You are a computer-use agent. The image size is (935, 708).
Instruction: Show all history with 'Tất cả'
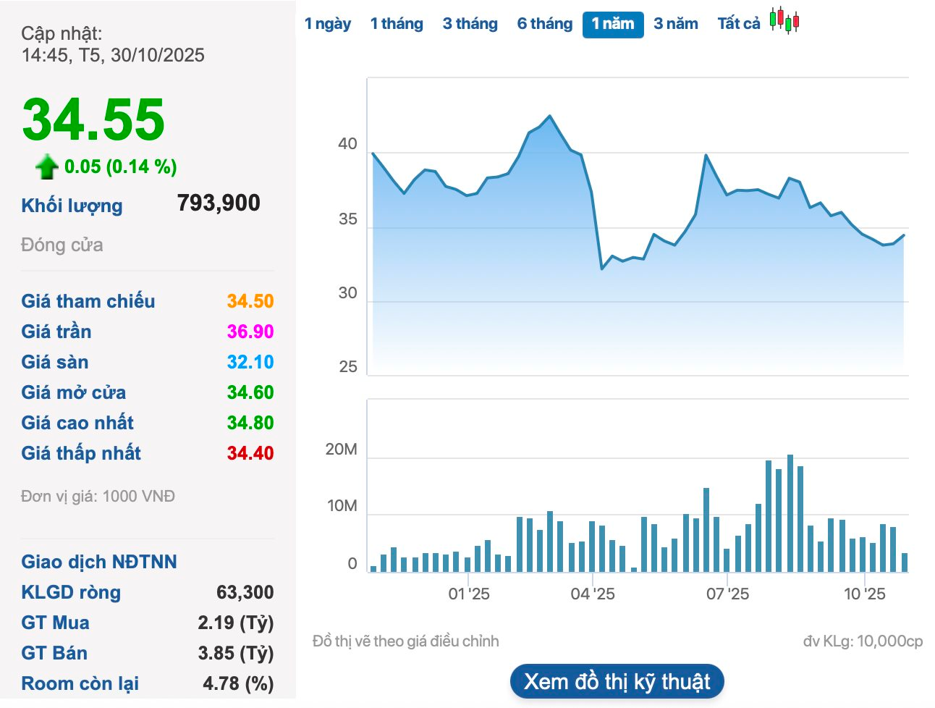point(739,24)
